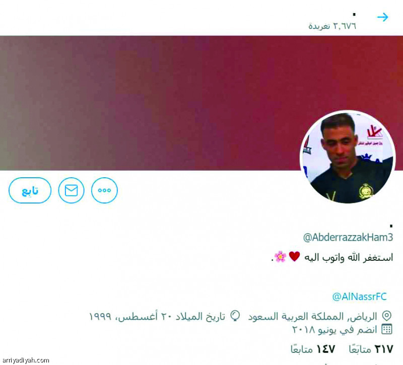Screen dimensions: 403x365
Task: View the ١٤٧ followers list
Action: 313,349
